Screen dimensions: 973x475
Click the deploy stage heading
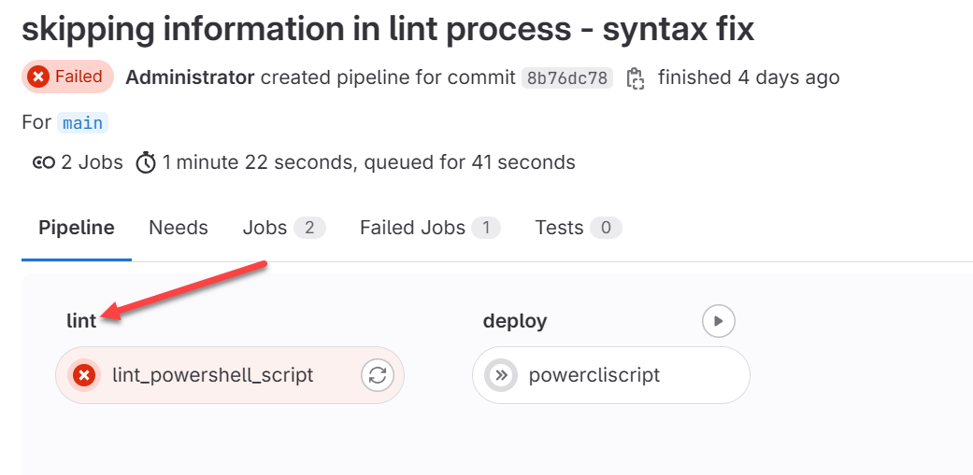[x=515, y=321]
